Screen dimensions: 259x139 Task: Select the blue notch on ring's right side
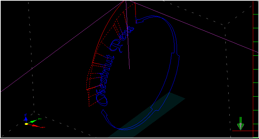[176, 54]
